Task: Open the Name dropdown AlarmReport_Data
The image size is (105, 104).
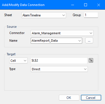Action: click(x=56, y=41)
